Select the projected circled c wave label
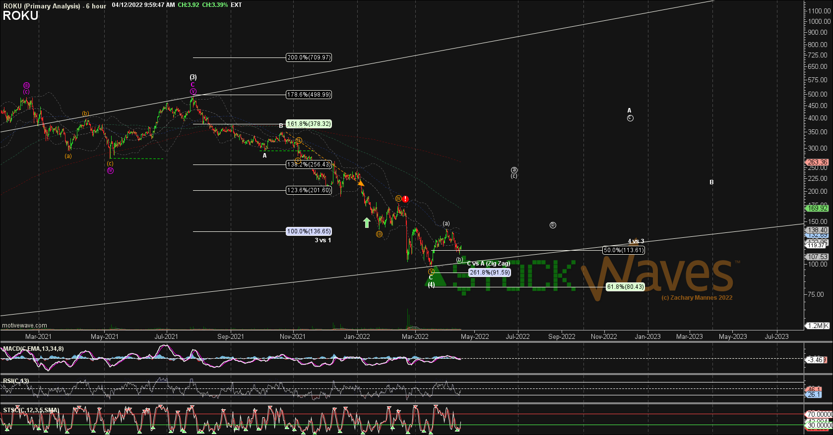 (630, 118)
